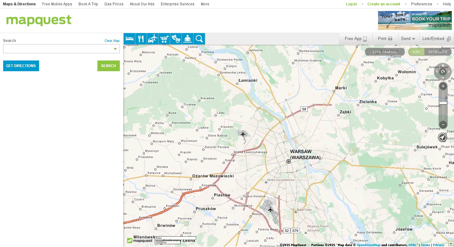
Task: Show restaurants with the fork and knife icon
Action: (x=141, y=39)
